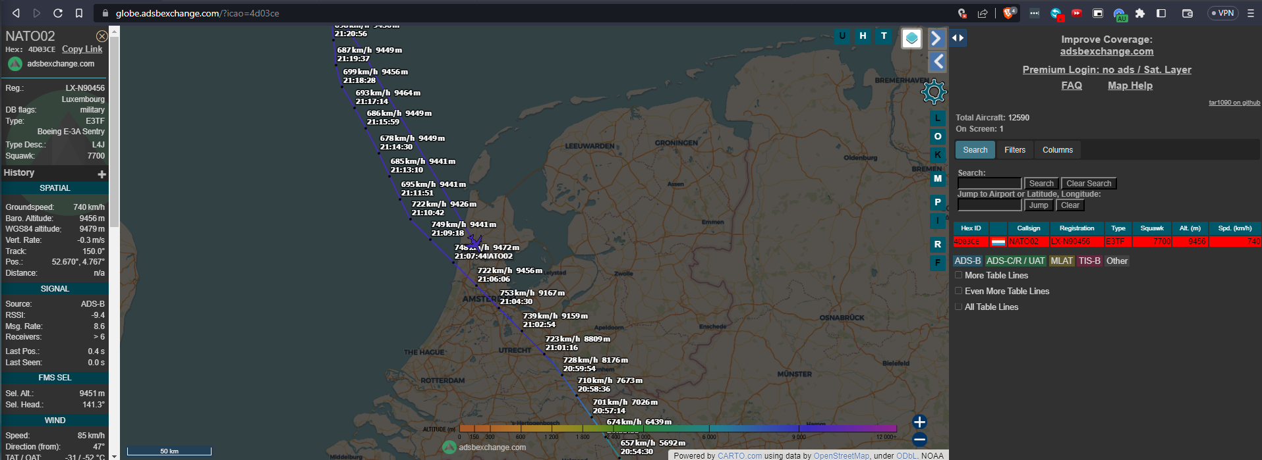Click the Jump button
This screenshot has width=1262, height=460.
click(1039, 205)
